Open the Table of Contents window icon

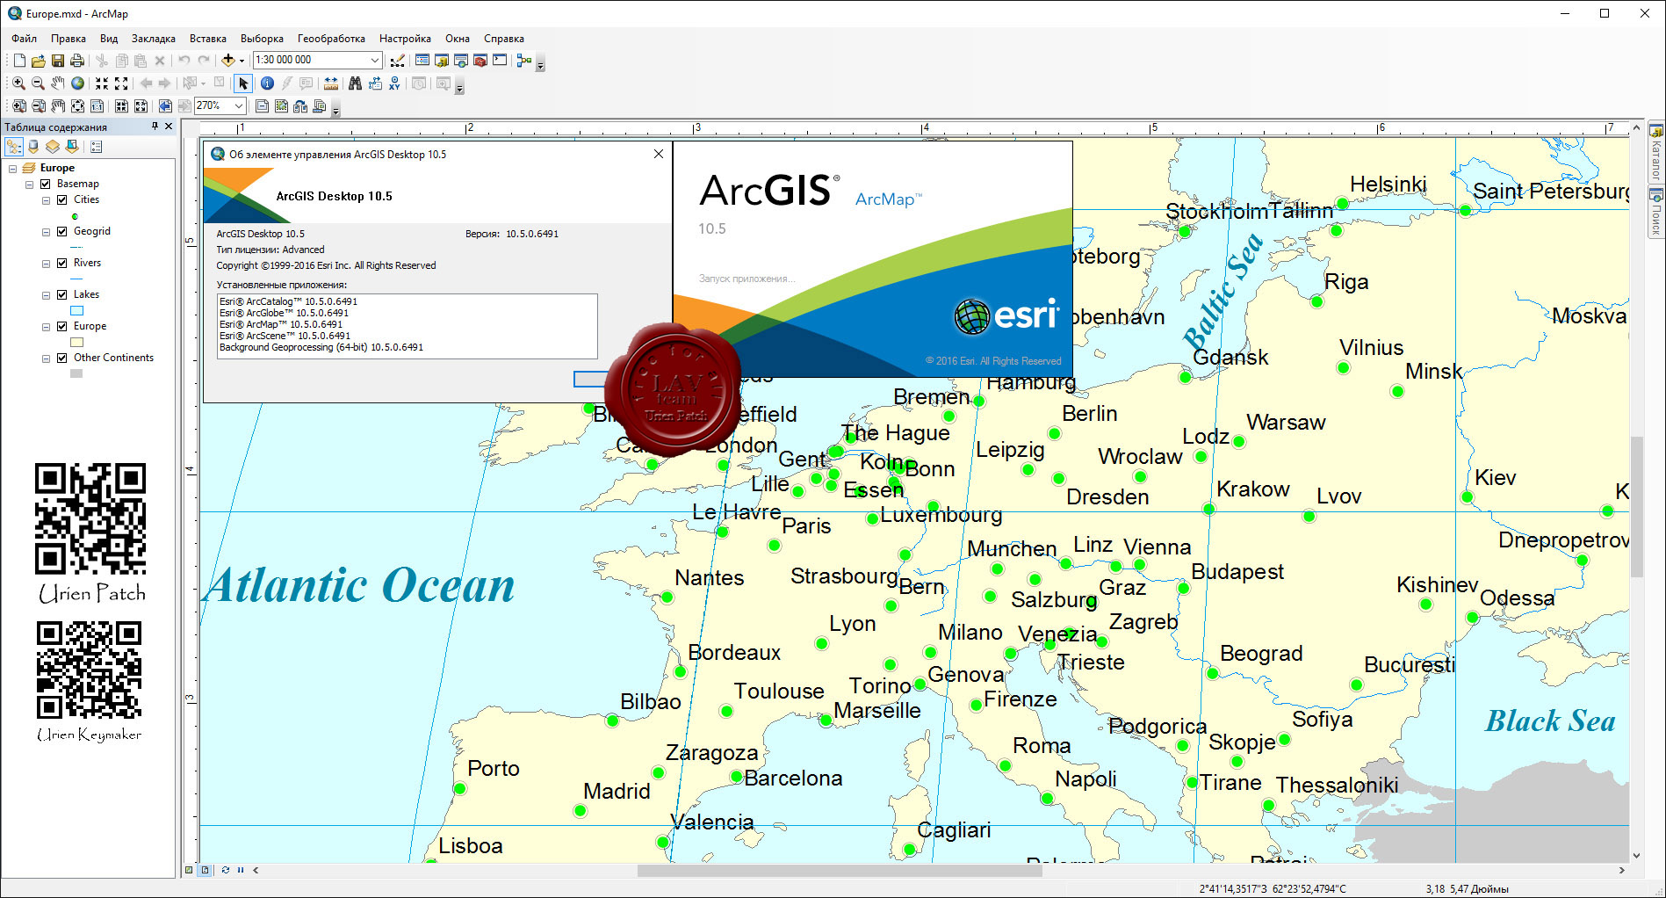(x=422, y=61)
